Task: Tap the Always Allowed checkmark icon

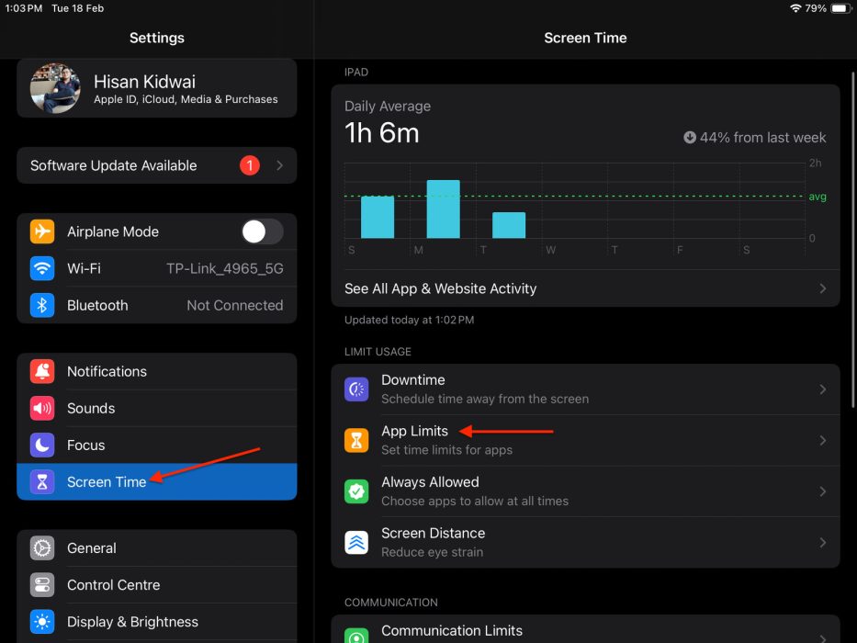Action: [x=356, y=491]
